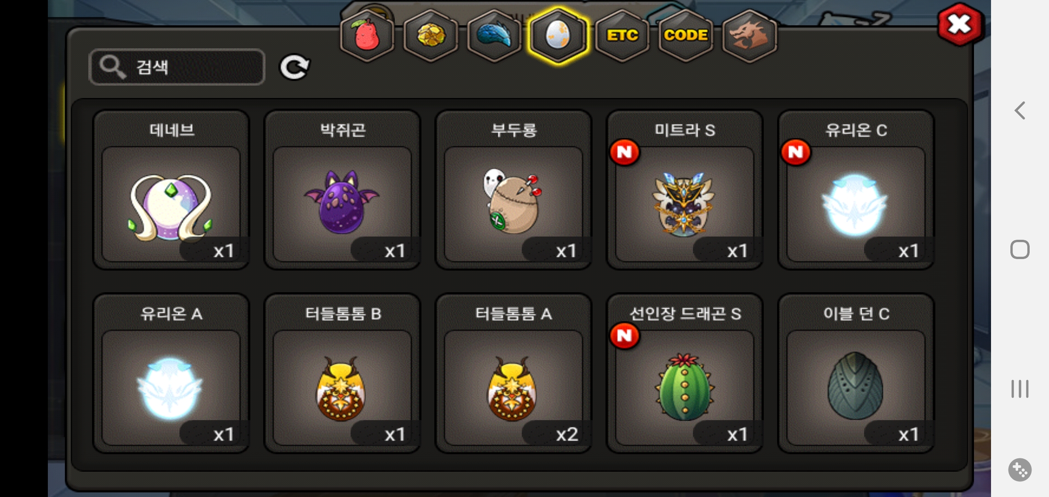Open the gold nugget inventory tab

(x=431, y=35)
